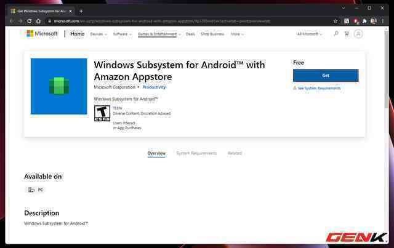Switch to the Related tab
The width and height of the screenshot is (394, 248).
tap(235, 153)
